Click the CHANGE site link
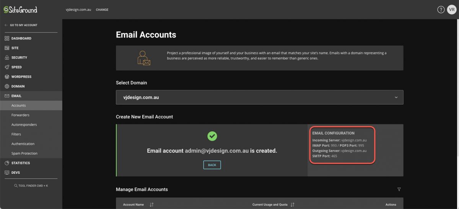 point(102,10)
